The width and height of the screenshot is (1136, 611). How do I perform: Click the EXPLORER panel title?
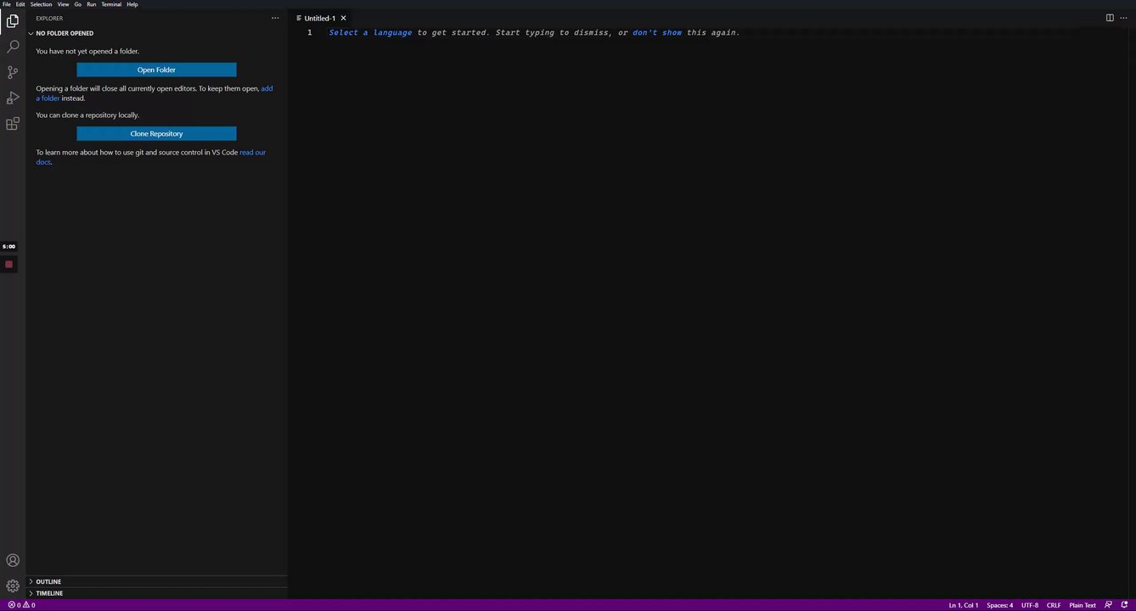point(49,18)
